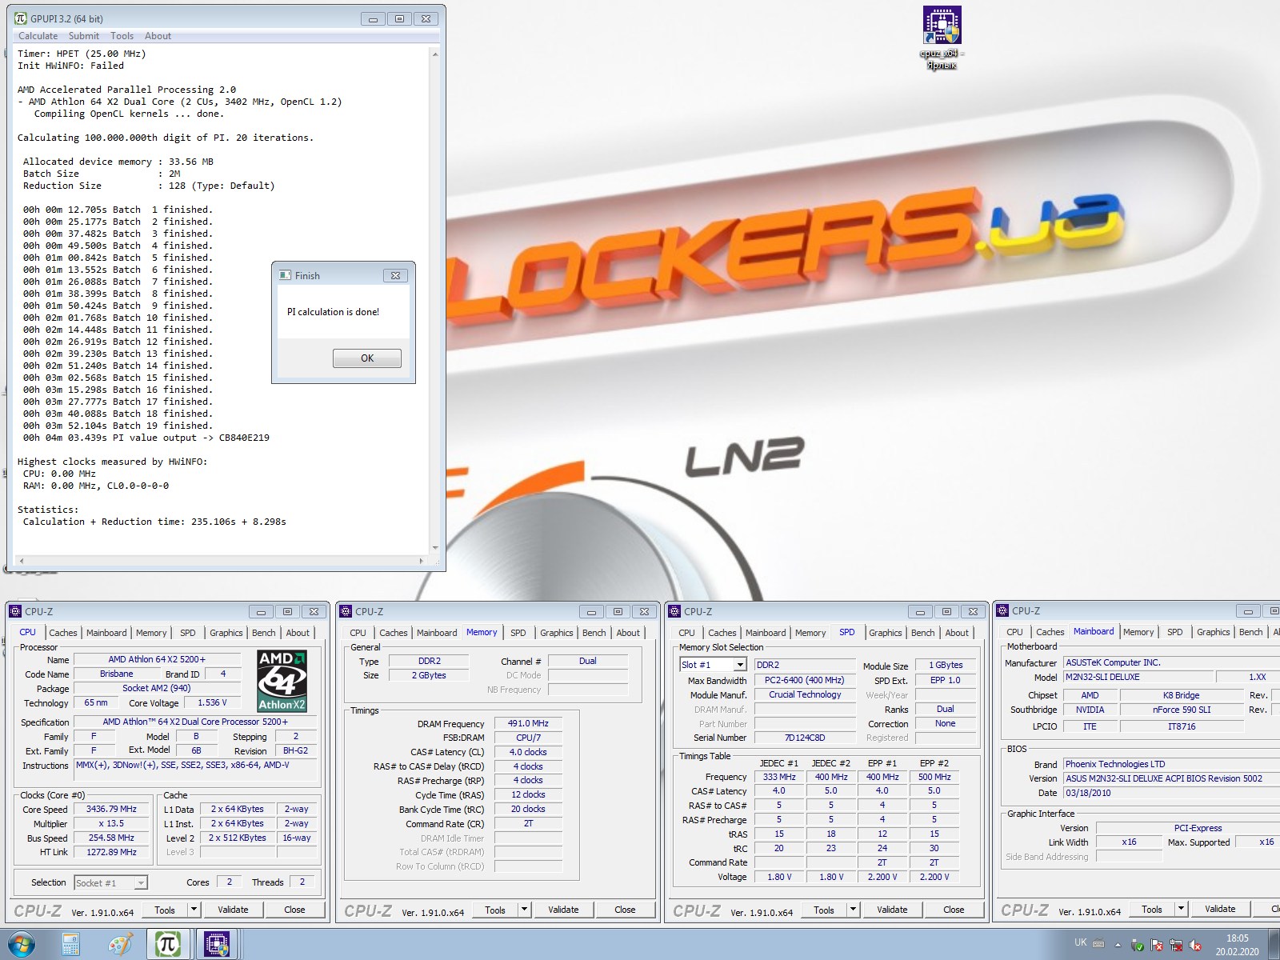This screenshot has width=1280, height=960.
Task: Open CPU tab in the Mainboard CPU-Z window
Action: [1014, 632]
